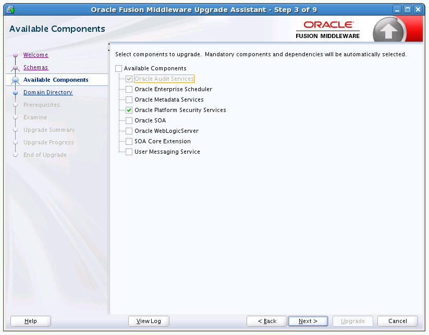Screen dimensions: 429x335
Task: Select the Oracle Platform Security Services label
Action: pos(180,110)
